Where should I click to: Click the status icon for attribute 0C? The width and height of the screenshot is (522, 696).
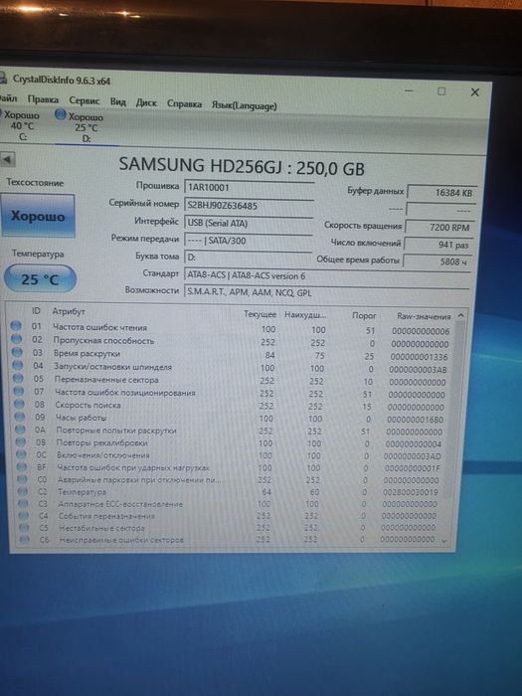click(x=21, y=454)
